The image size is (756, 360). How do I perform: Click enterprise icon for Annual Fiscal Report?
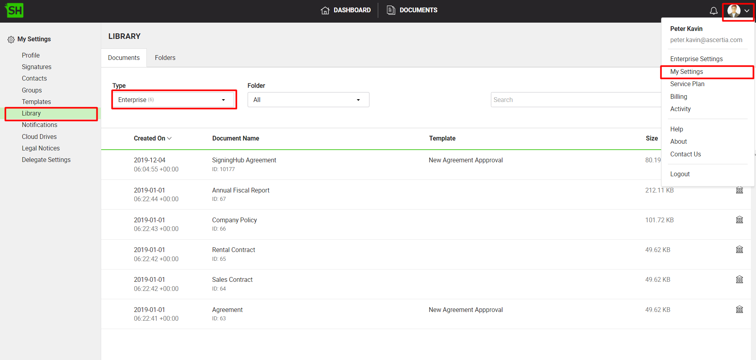(x=739, y=190)
